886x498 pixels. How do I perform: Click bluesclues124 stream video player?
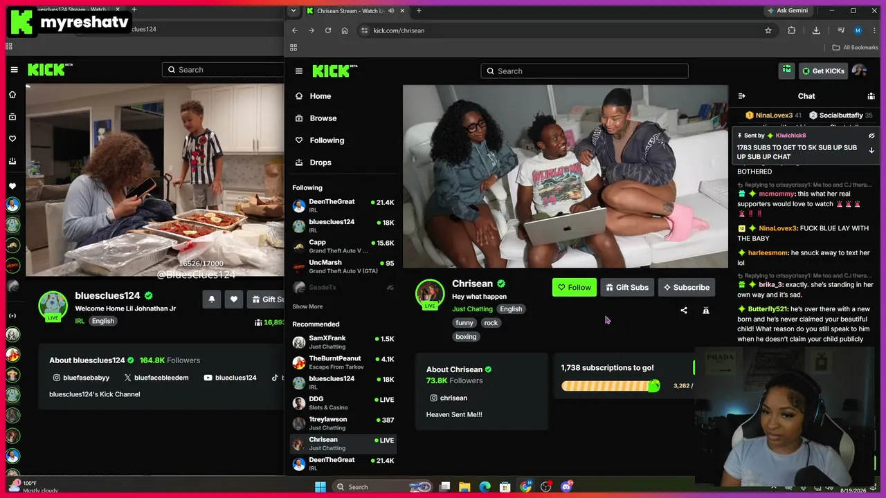[x=155, y=180]
